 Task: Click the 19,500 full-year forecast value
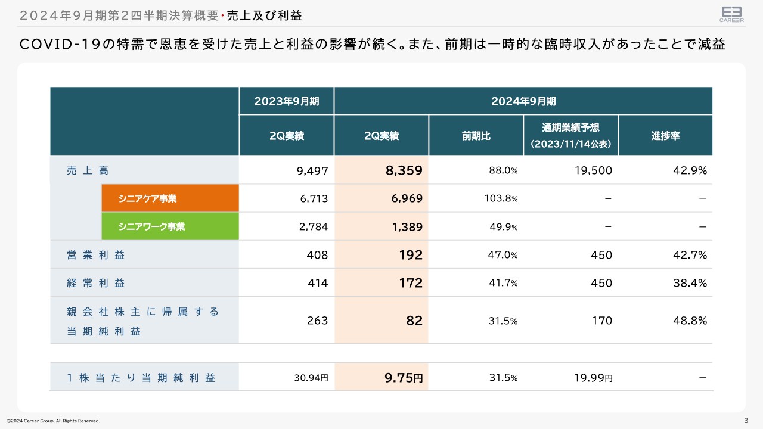coord(593,170)
